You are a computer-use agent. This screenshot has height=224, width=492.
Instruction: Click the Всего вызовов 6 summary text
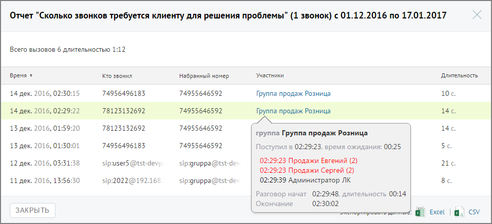tap(67, 50)
